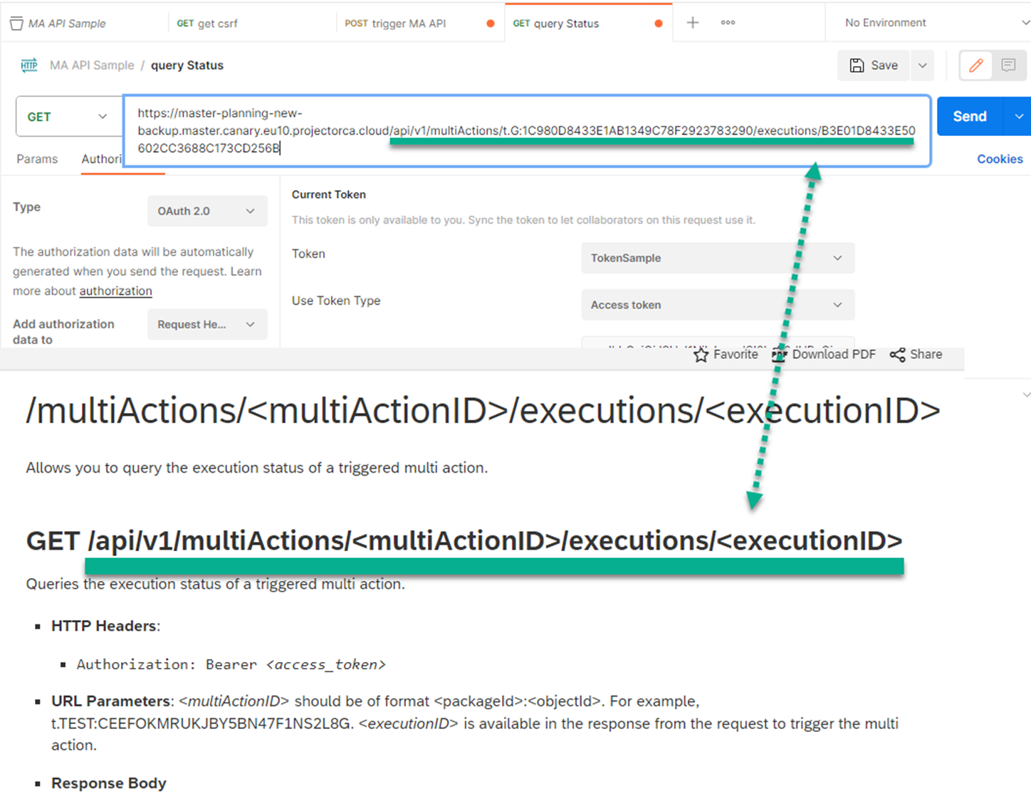Open the tab options ellipsis menu

728,23
